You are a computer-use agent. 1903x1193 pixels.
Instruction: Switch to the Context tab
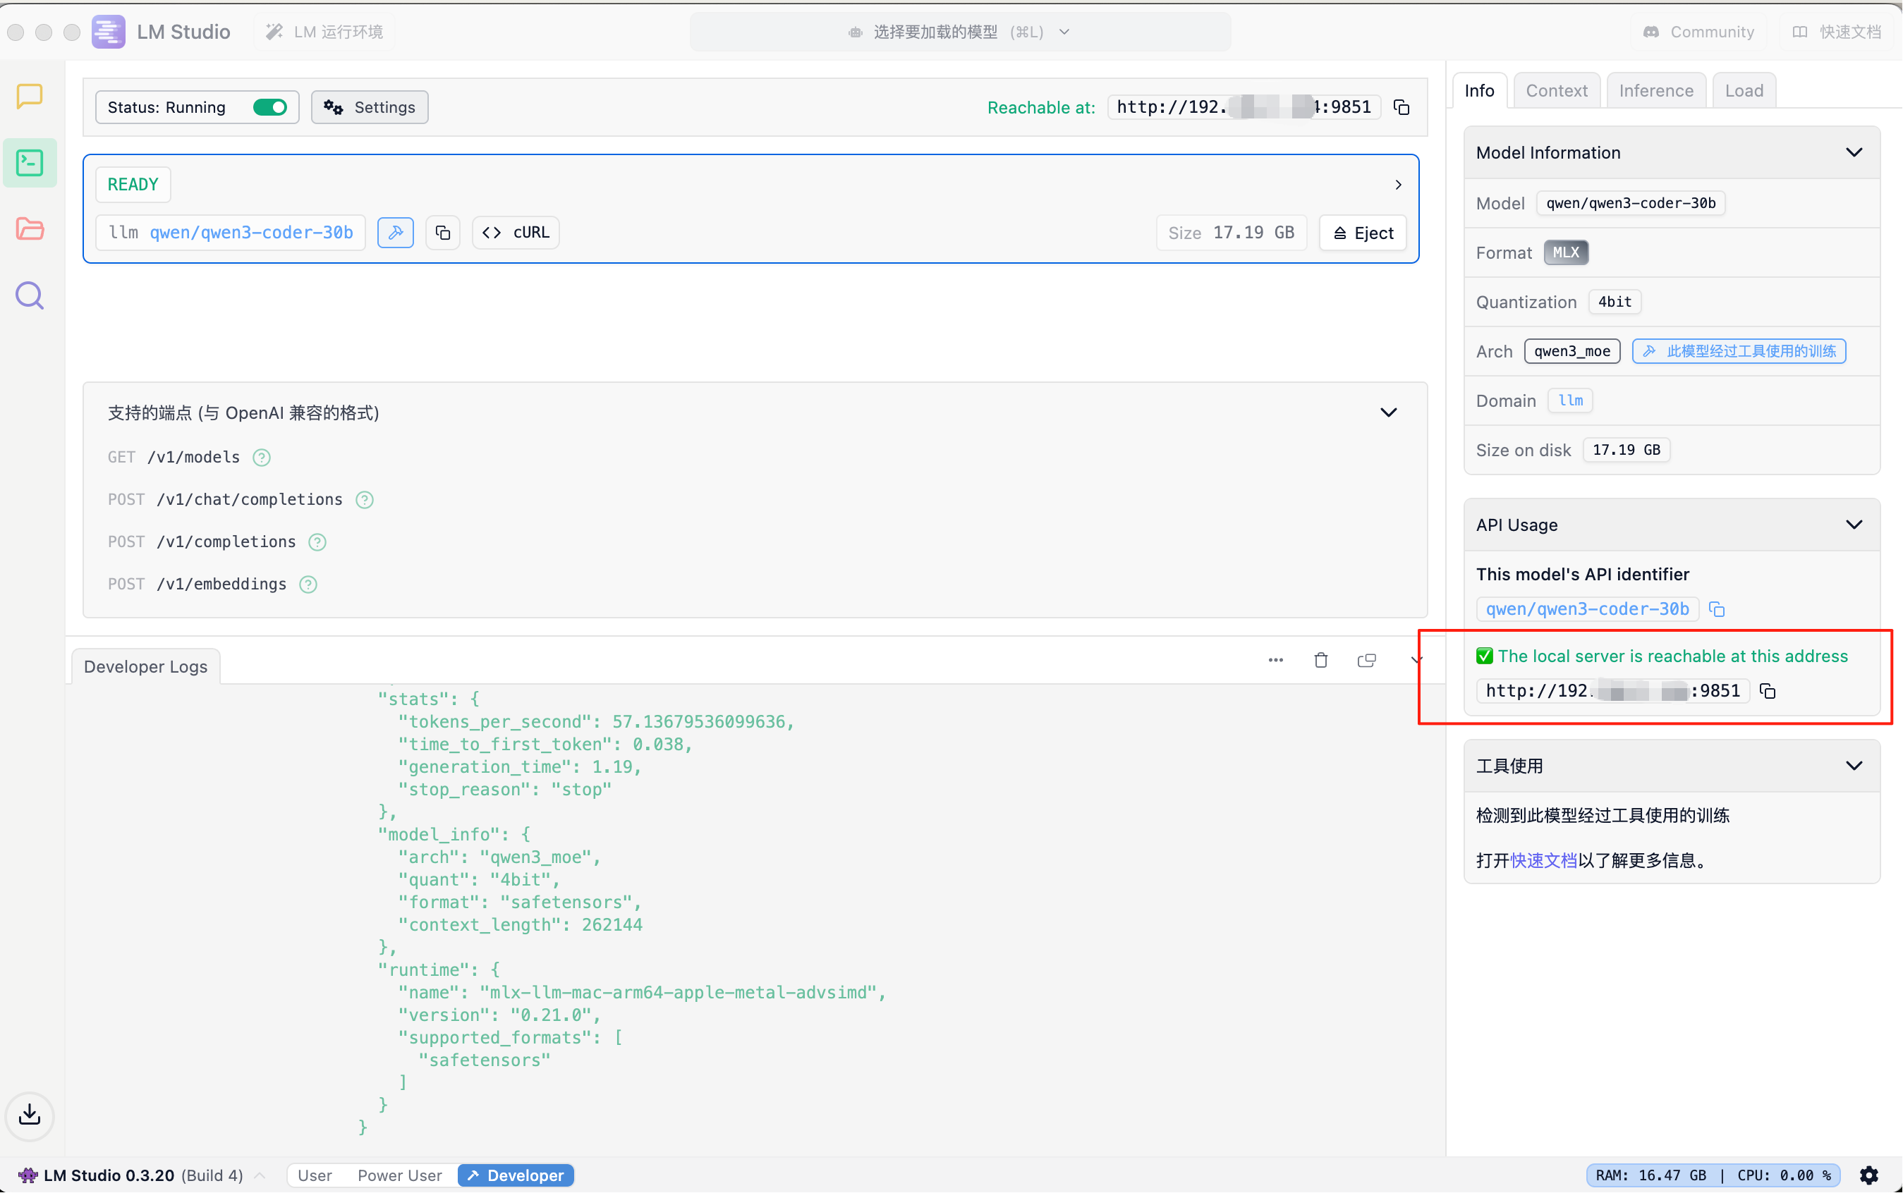1556,91
